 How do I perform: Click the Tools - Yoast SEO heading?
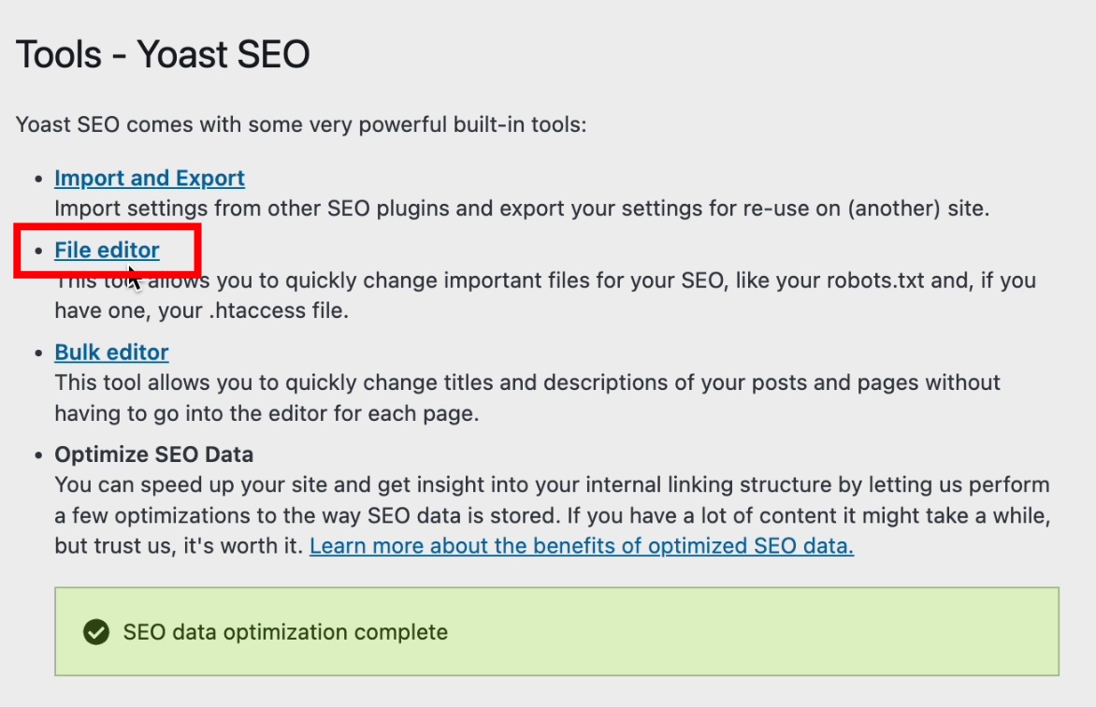[x=163, y=54]
